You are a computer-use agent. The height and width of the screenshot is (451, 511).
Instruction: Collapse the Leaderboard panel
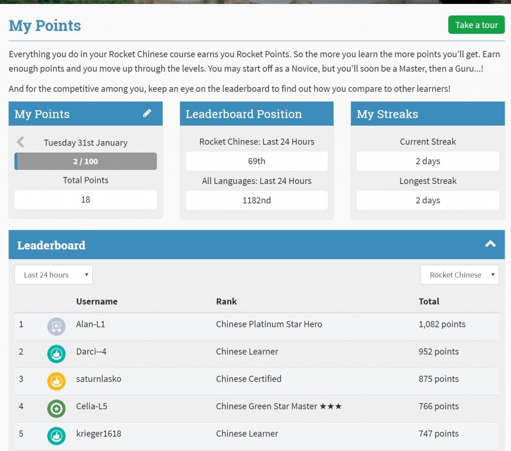490,244
